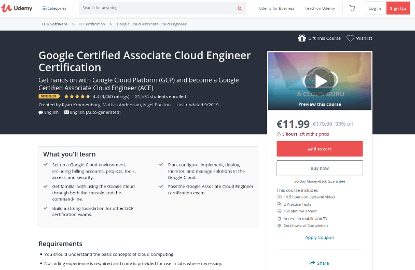Click checkmark beside Build a strong foundation
Image resolution: width=415 pixels, height=270 pixels.
coord(46,208)
